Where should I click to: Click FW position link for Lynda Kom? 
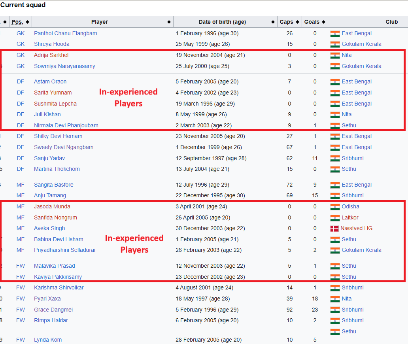point(20,340)
